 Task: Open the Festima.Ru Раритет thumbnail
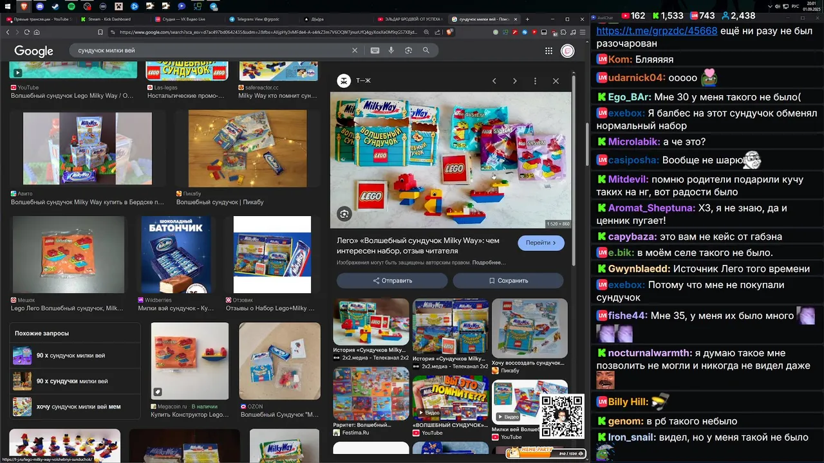point(371,394)
